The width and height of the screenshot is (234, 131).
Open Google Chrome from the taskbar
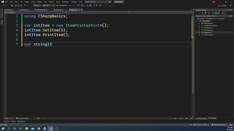click(x=39, y=128)
